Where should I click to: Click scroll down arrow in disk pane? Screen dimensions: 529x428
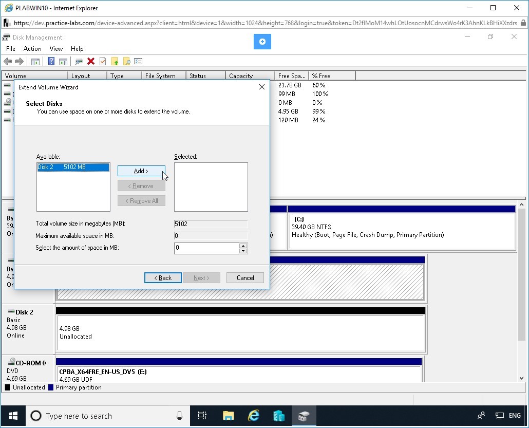(x=522, y=378)
